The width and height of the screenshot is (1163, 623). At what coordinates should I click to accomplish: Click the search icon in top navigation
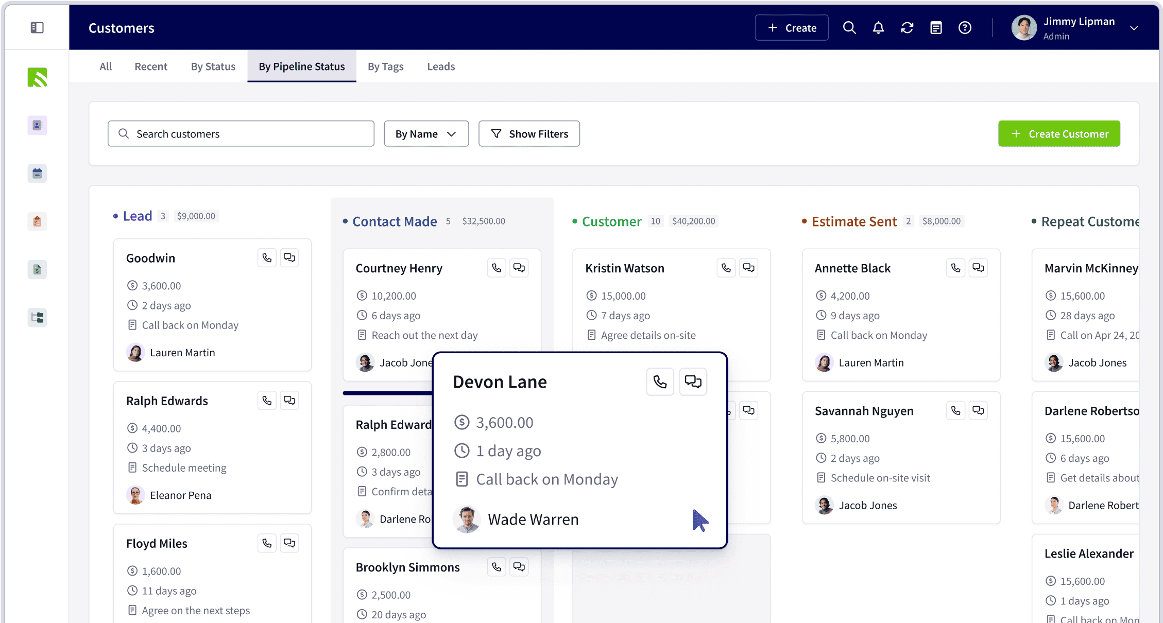click(x=849, y=28)
